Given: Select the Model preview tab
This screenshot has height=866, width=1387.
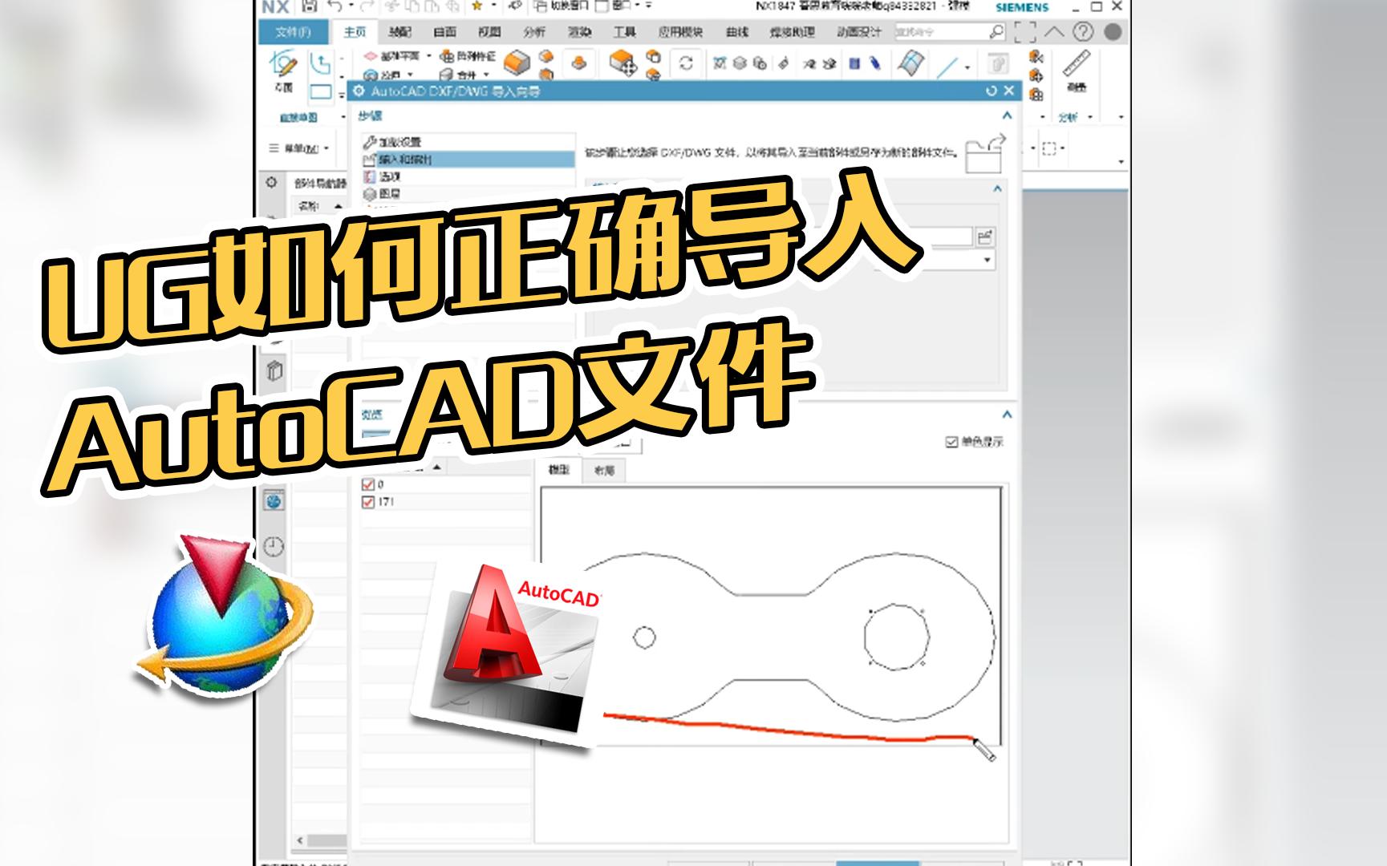Looking at the screenshot, I should tap(559, 471).
